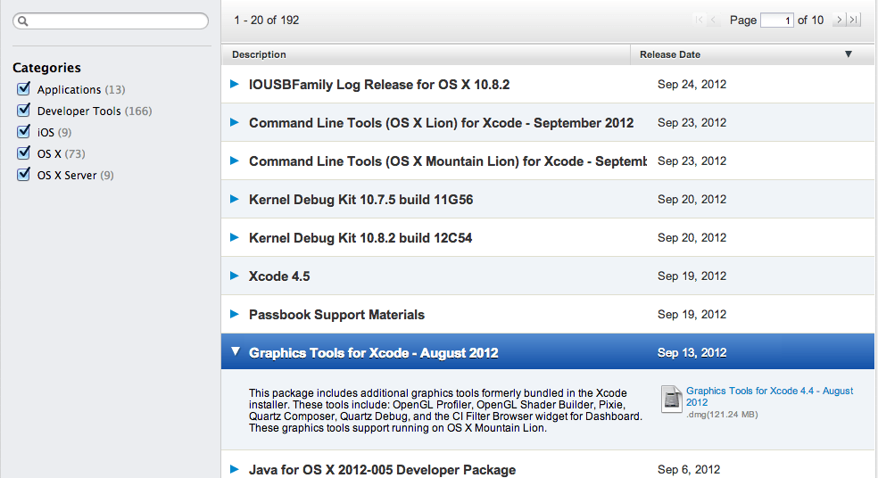
Task: Open IOUSBFamily Log Release title
Action: point(379,85)
